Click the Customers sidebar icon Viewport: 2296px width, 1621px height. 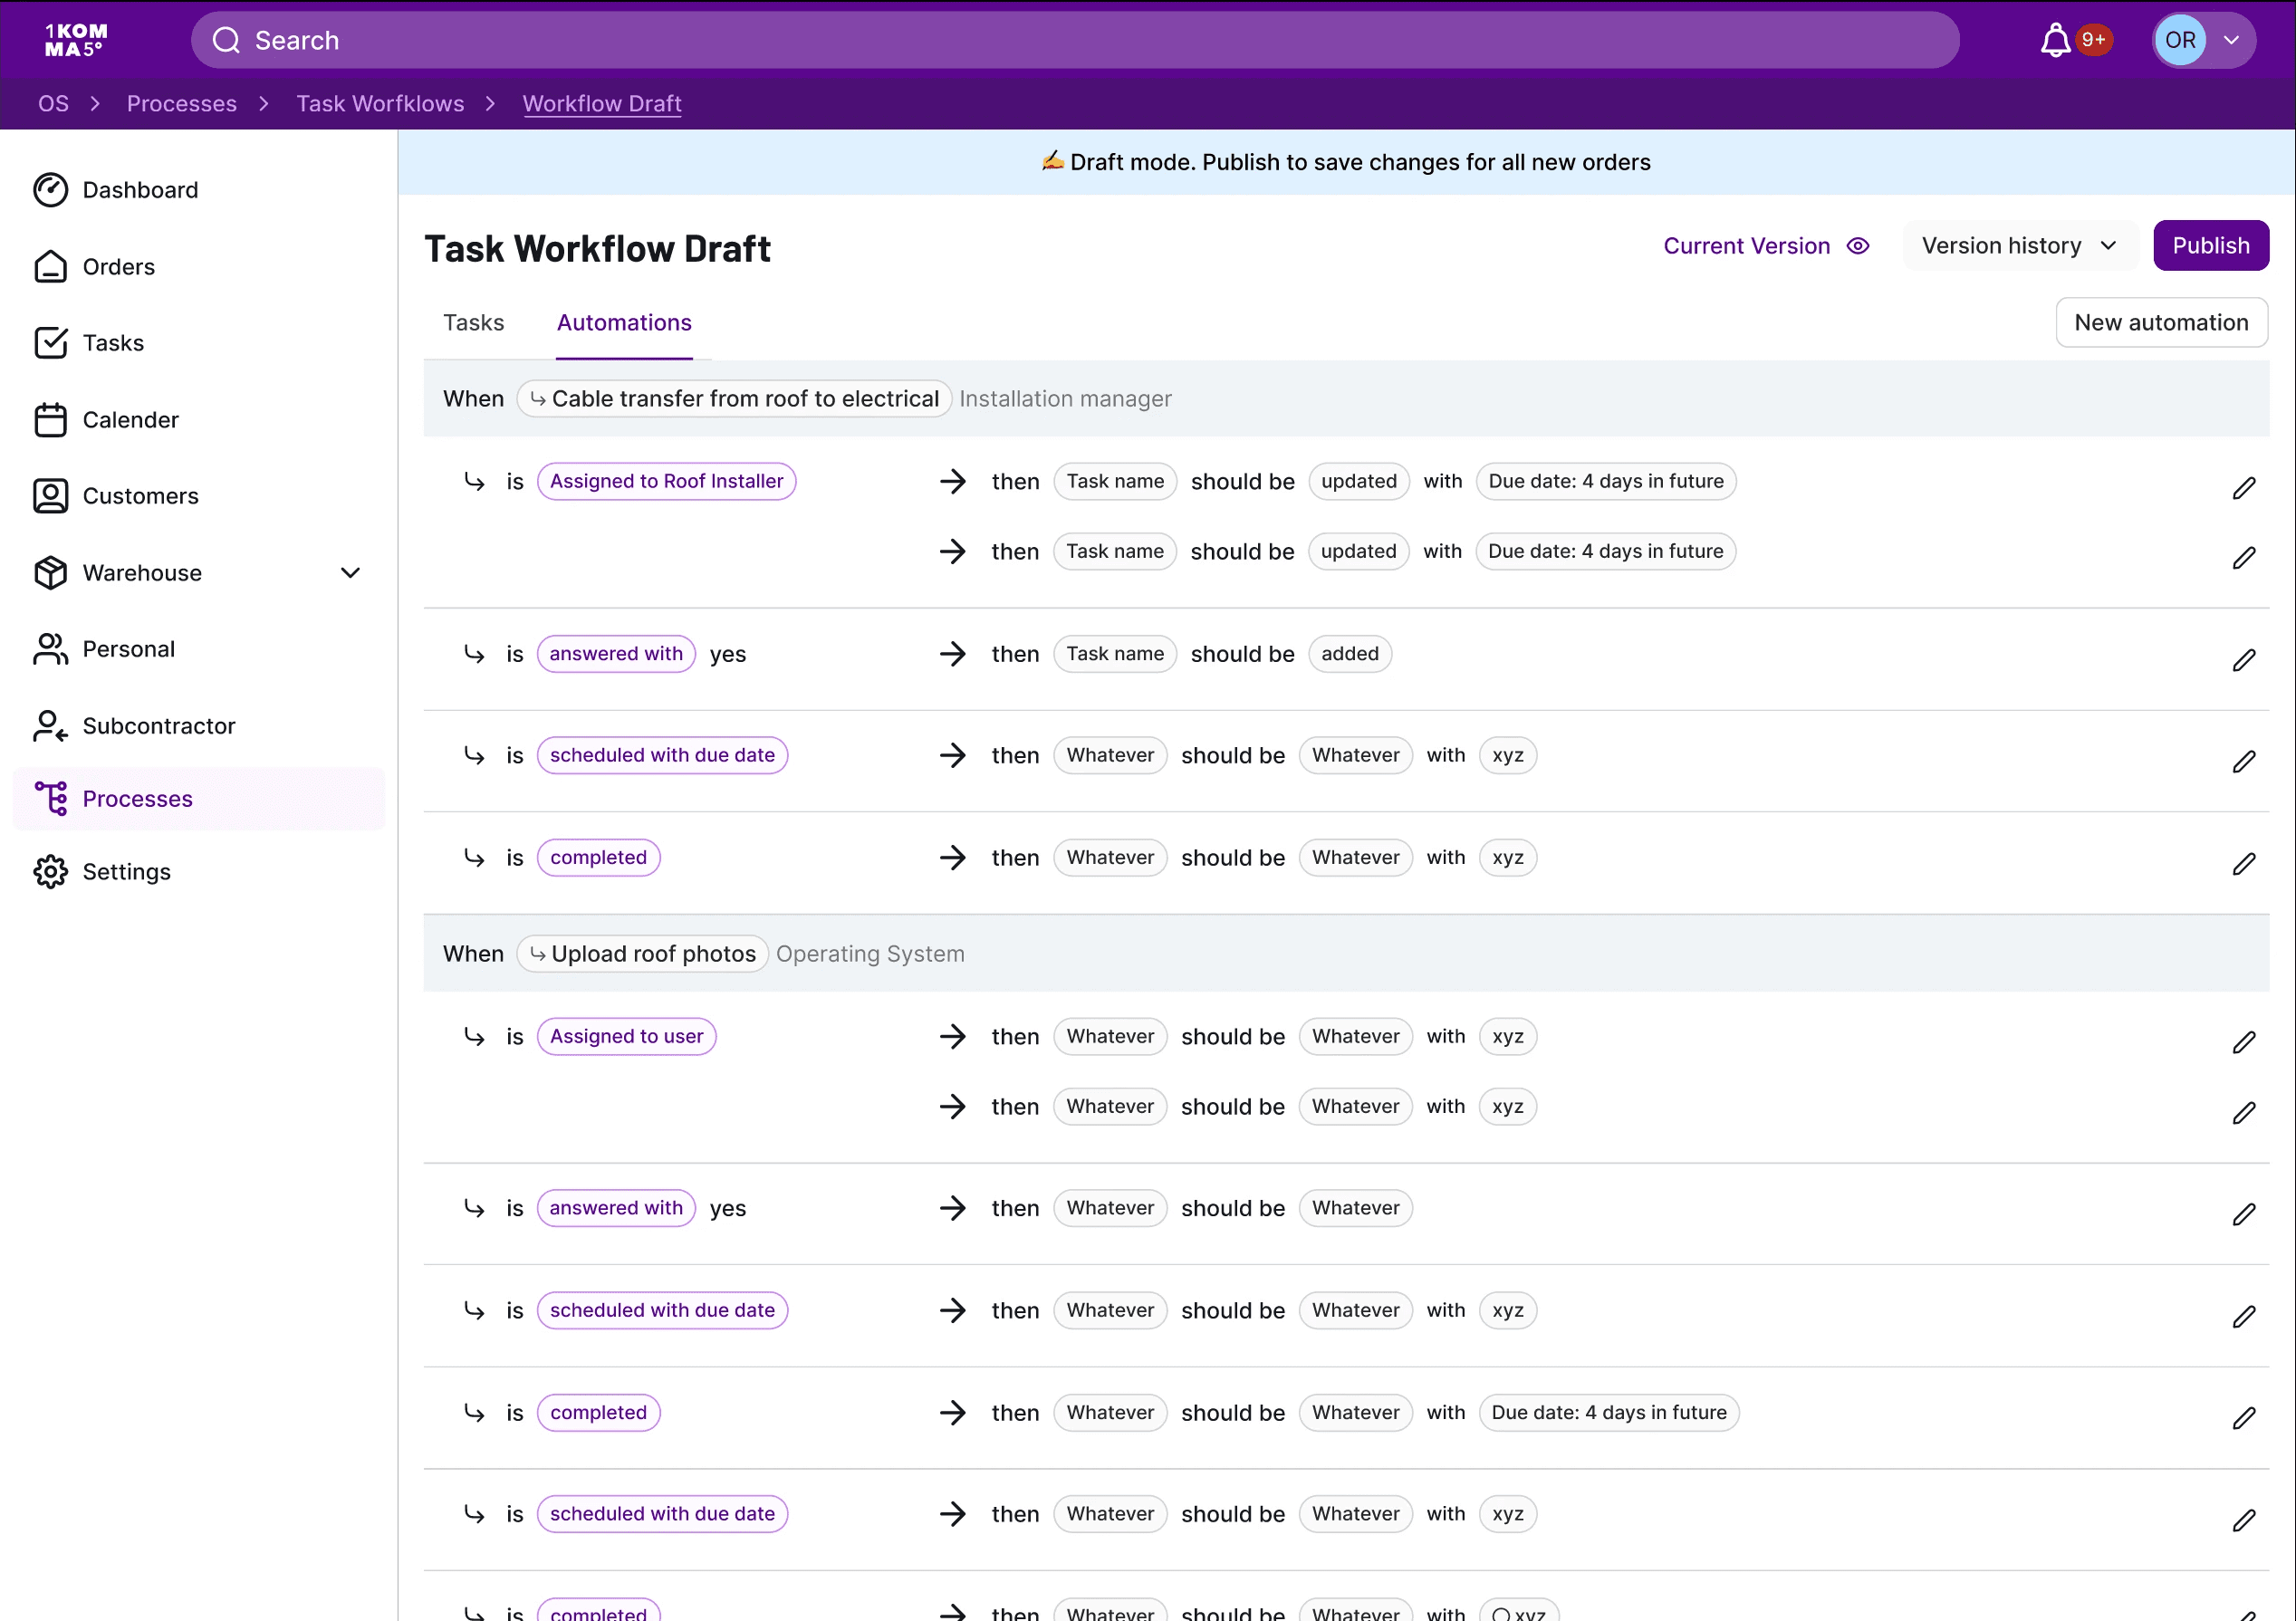50,496
